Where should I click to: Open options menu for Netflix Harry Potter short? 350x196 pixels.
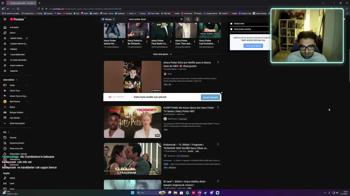(218, 62)
